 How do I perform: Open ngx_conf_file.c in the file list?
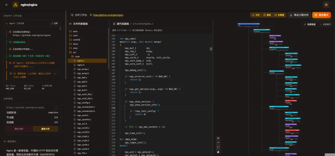(87, 94)
